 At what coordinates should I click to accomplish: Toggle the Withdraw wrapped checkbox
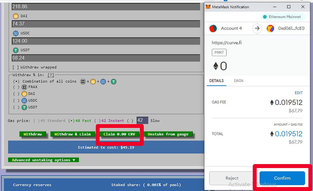(15, 67)
